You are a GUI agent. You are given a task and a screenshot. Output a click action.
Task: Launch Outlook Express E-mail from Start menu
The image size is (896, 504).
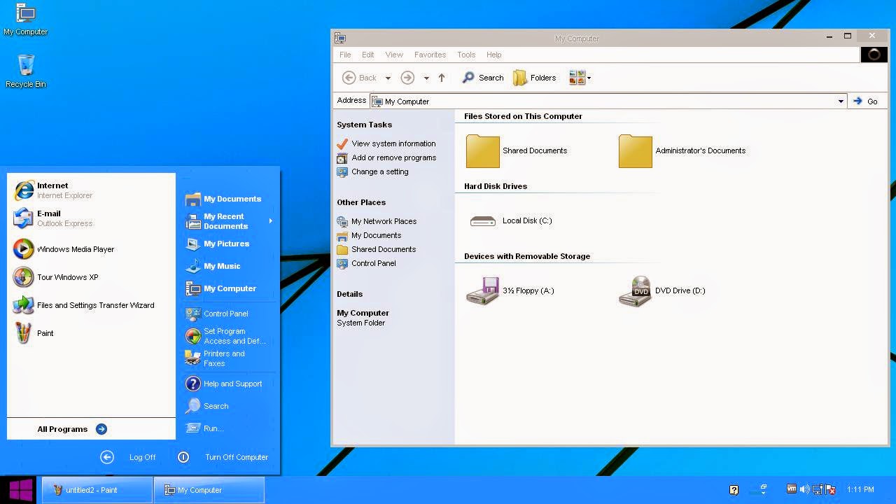click(x=53, y=218)
